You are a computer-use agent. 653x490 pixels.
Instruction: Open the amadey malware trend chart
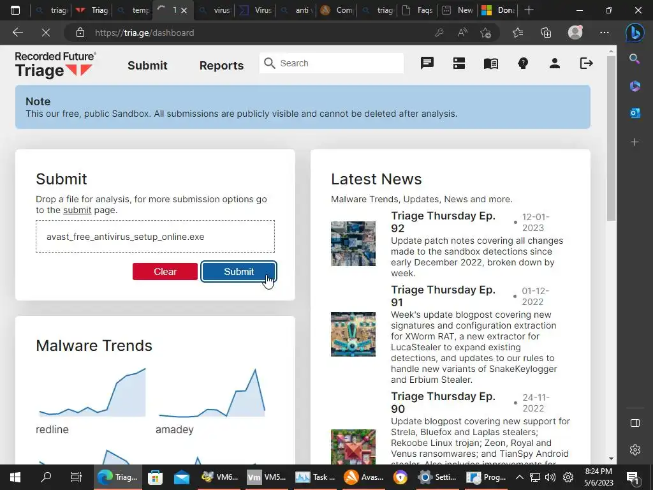[212, 393]
